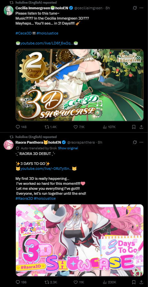Open Raora's 3D Showcase countdown image

coord(80,240)
